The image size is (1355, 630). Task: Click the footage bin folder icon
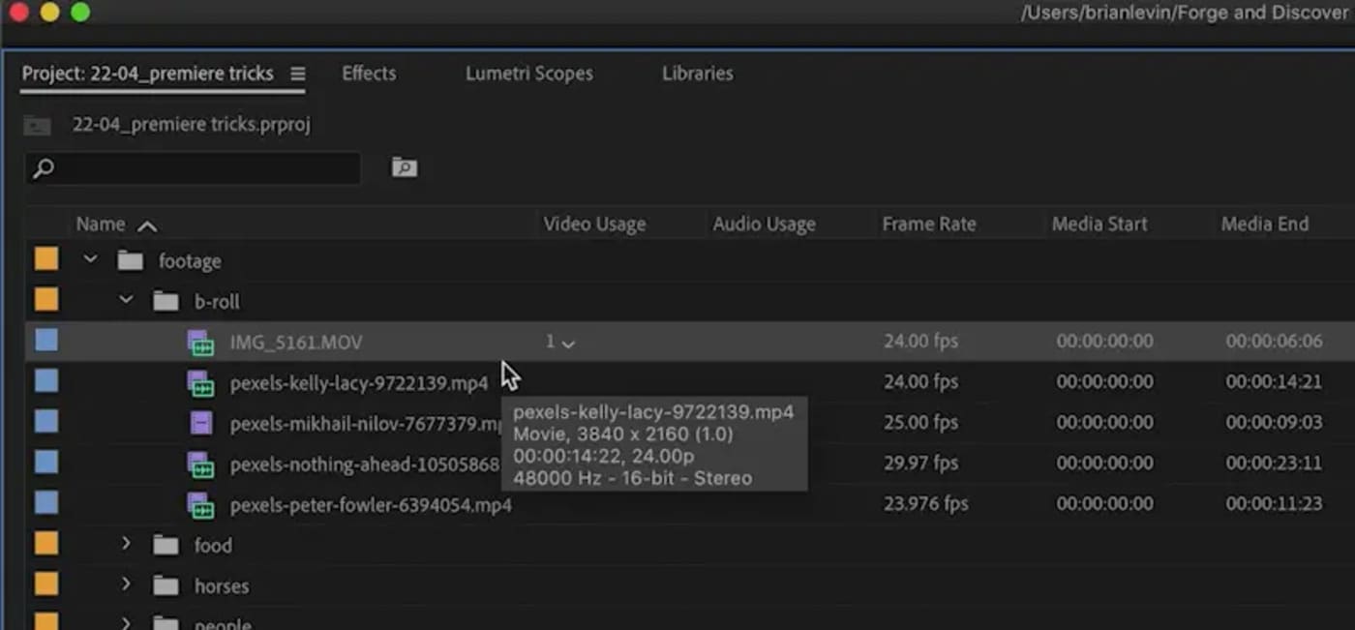click(x=131, y=261)
